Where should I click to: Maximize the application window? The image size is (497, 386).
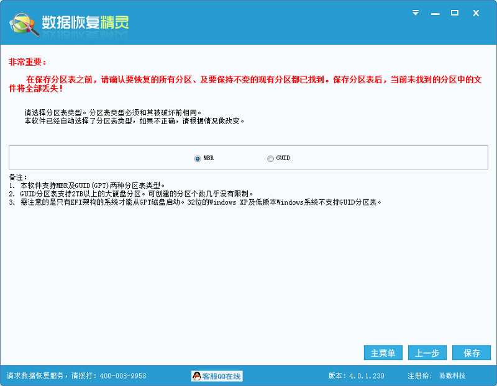(454, 12)
